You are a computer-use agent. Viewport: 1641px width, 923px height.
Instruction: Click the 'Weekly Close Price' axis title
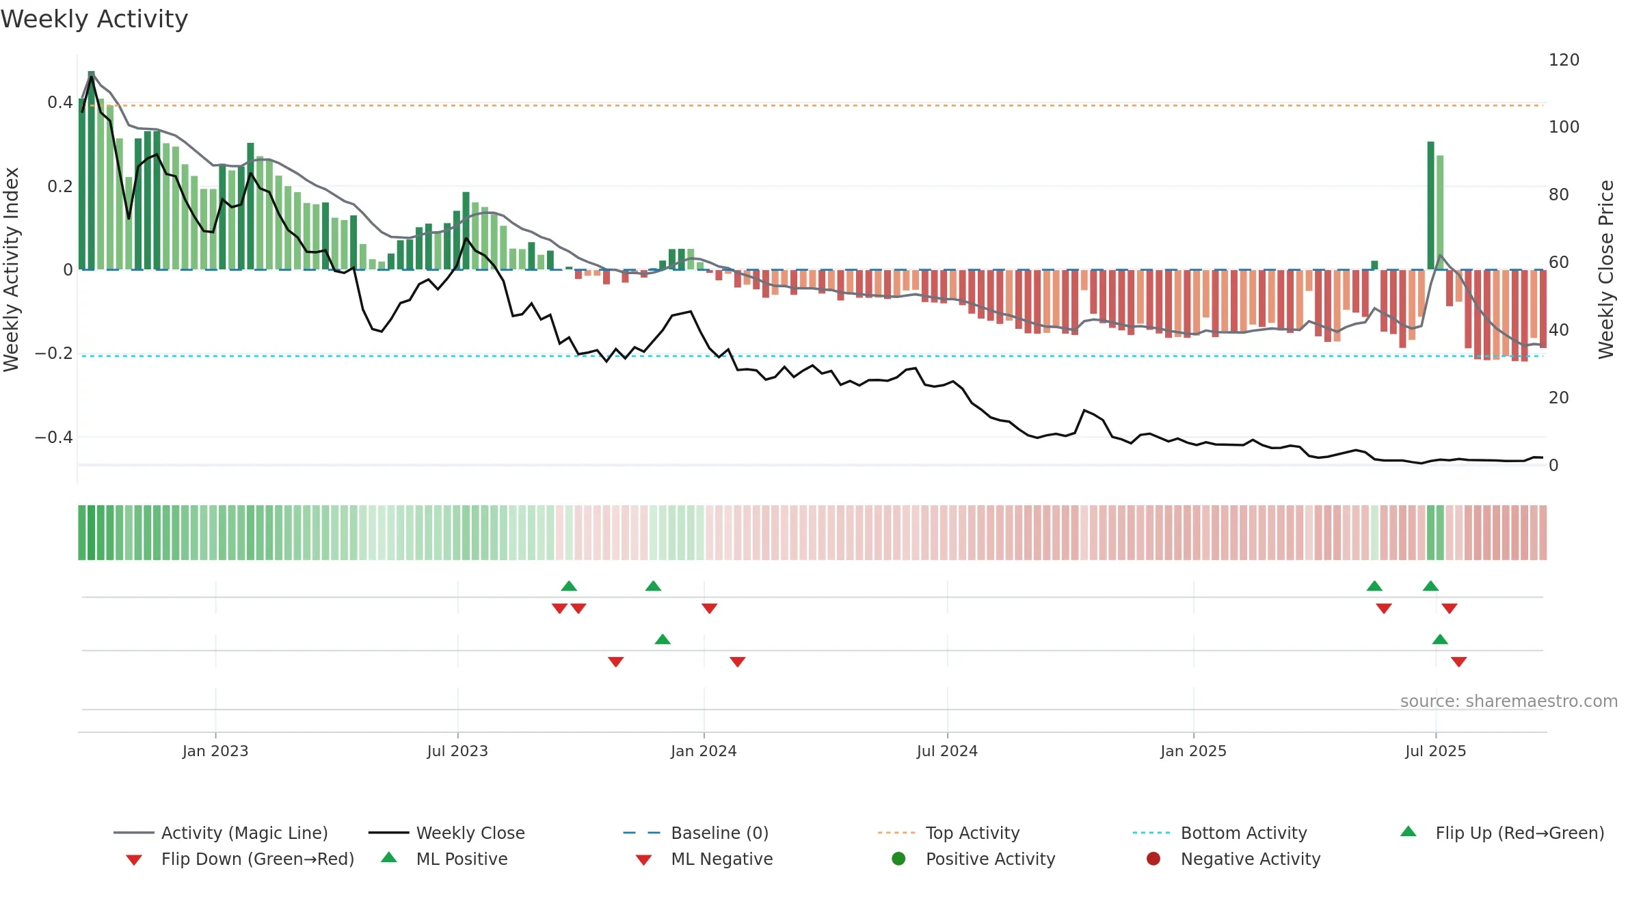pos(1606,269)
